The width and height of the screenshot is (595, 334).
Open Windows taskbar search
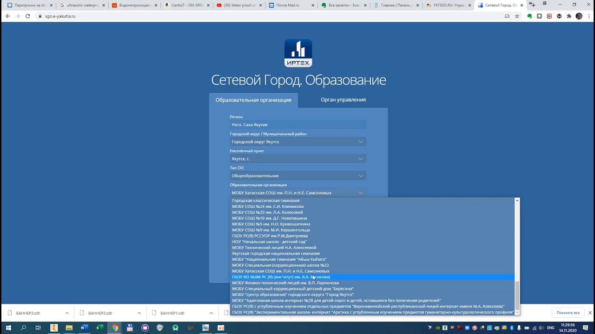23,328
